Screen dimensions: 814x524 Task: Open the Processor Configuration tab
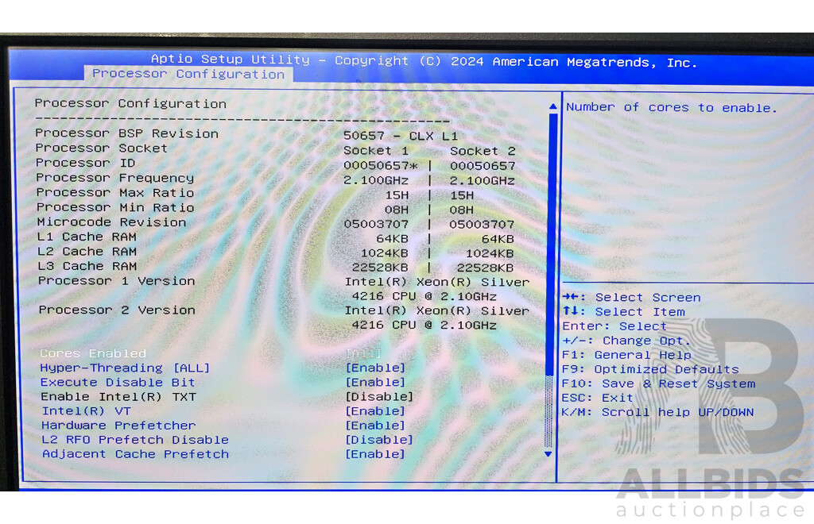pyautogui.click(x=188, y=74)
